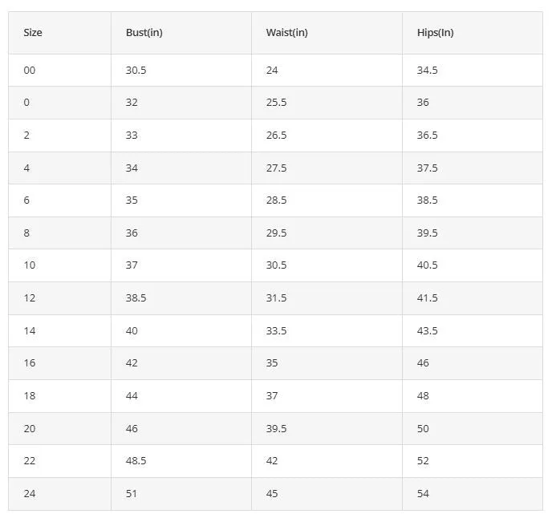This screenshot has width=552, height=518.
Task: Click the Bust(in) column header
Action: (144, 32)
